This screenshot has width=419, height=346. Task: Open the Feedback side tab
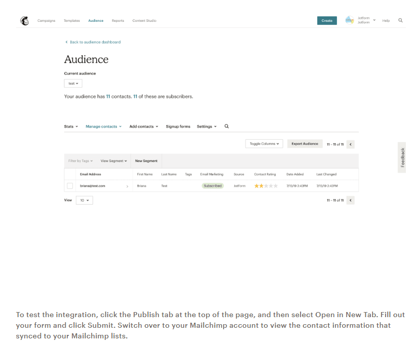[402, 158]
